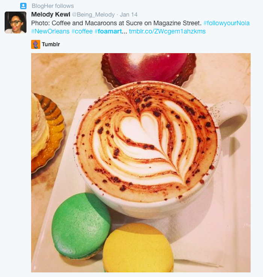Click the #coffee hashtag
This screenshot has width=263, height=277.
(82, 31)
